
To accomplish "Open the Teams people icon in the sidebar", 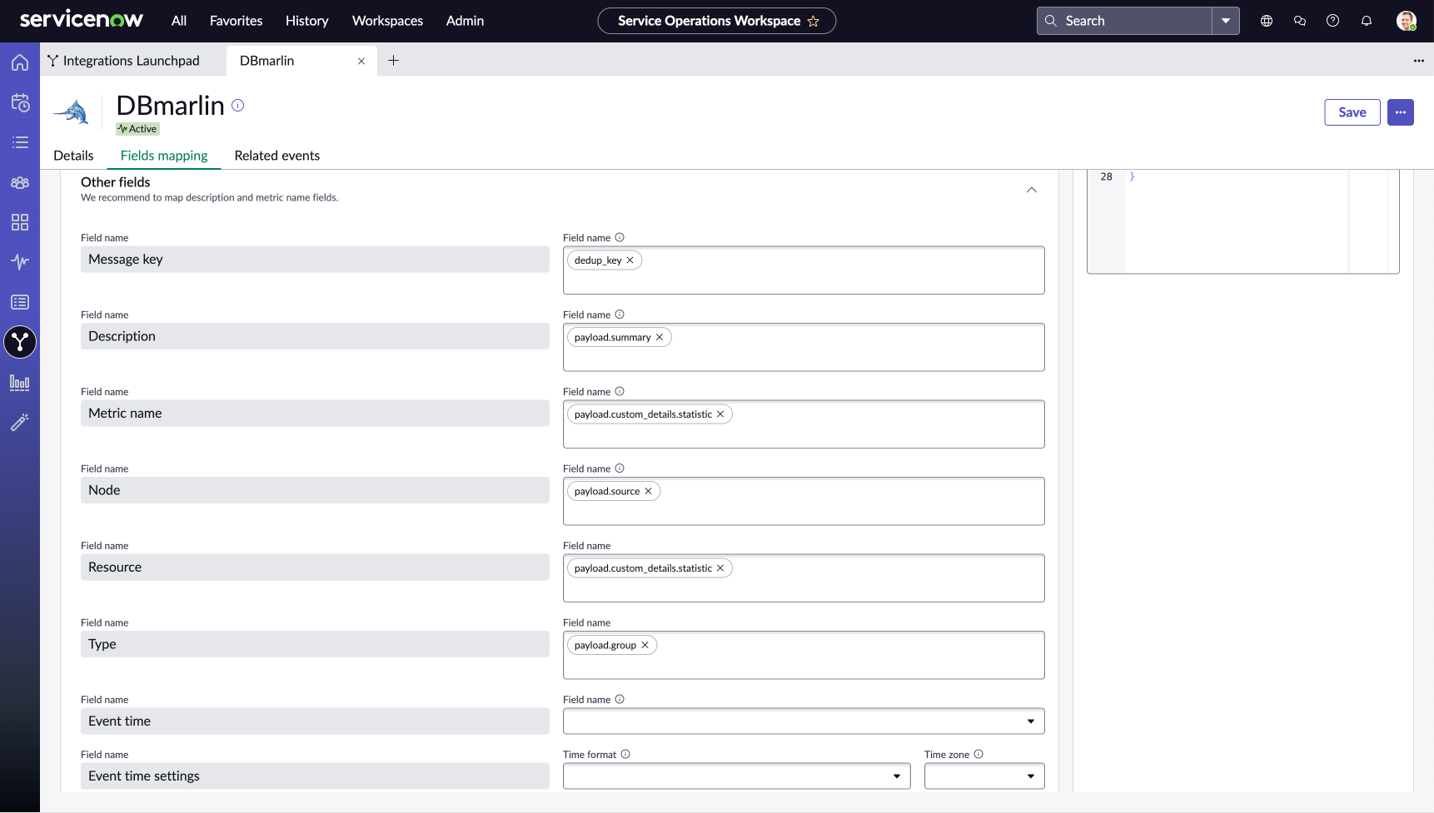I will coord(20,182).
